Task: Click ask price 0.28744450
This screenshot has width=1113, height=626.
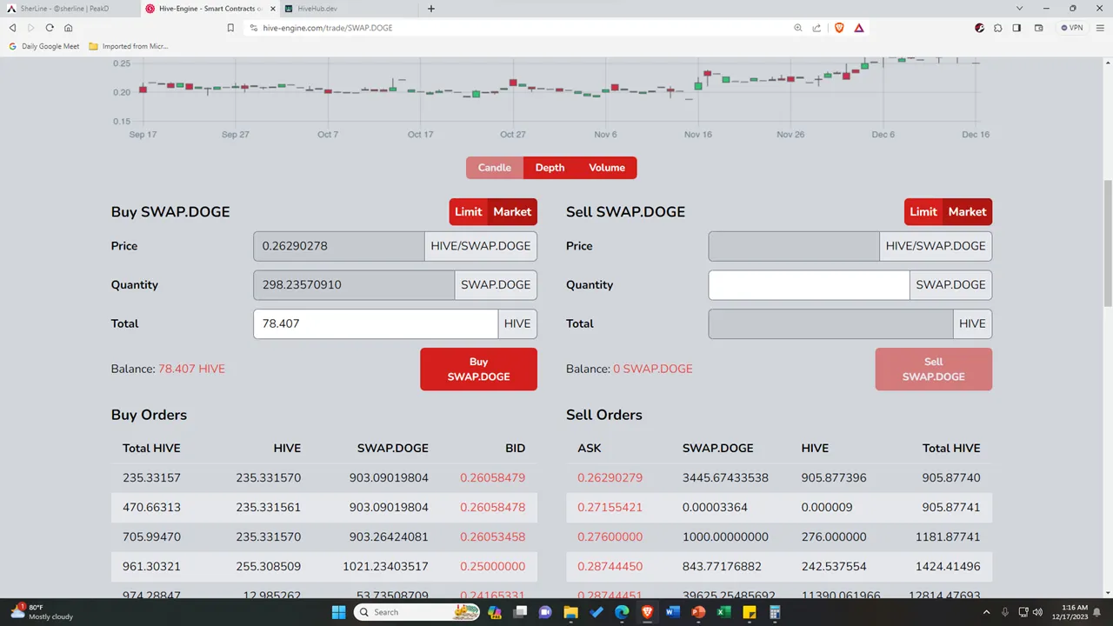Action: [x=610, y=566]
